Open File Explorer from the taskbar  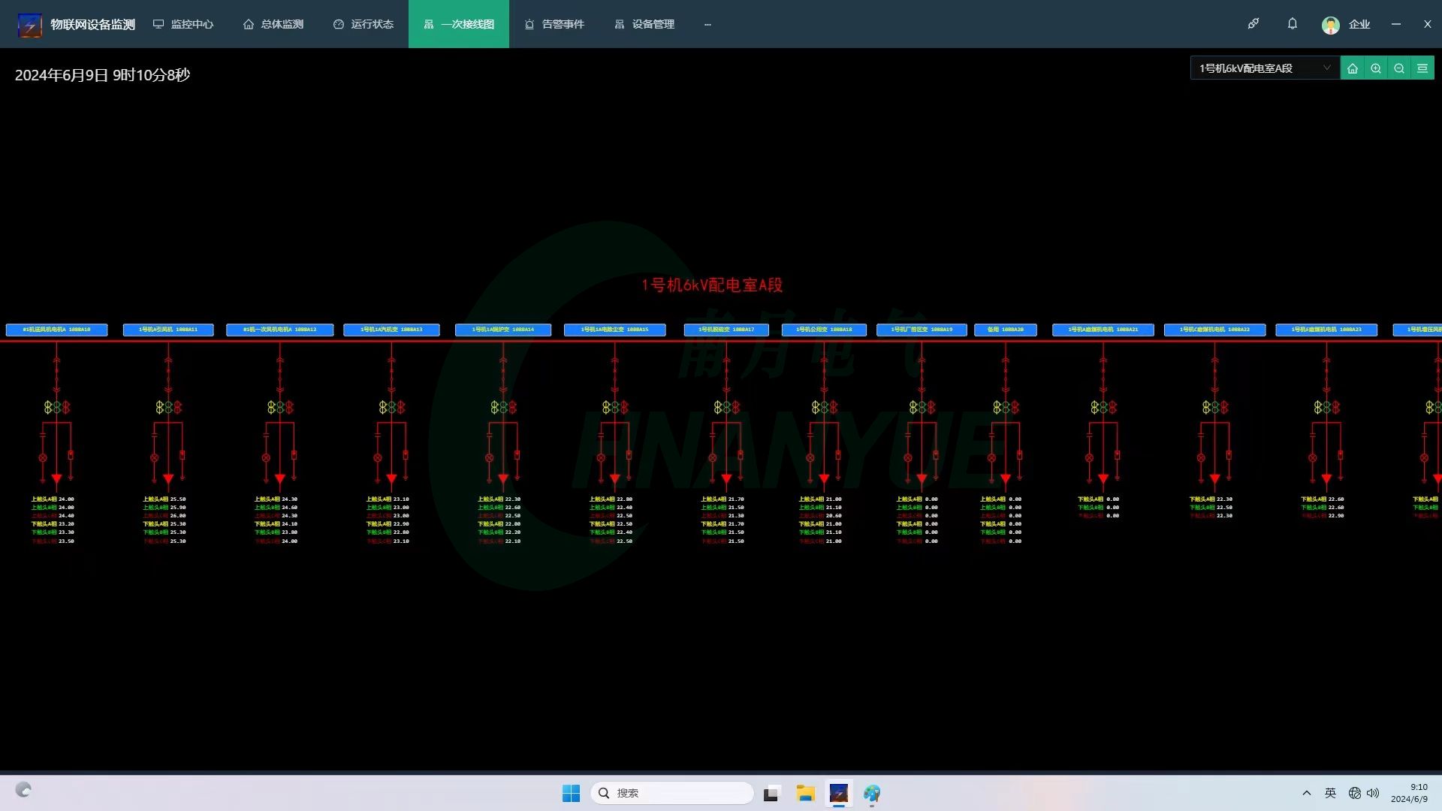click(806, 793)
